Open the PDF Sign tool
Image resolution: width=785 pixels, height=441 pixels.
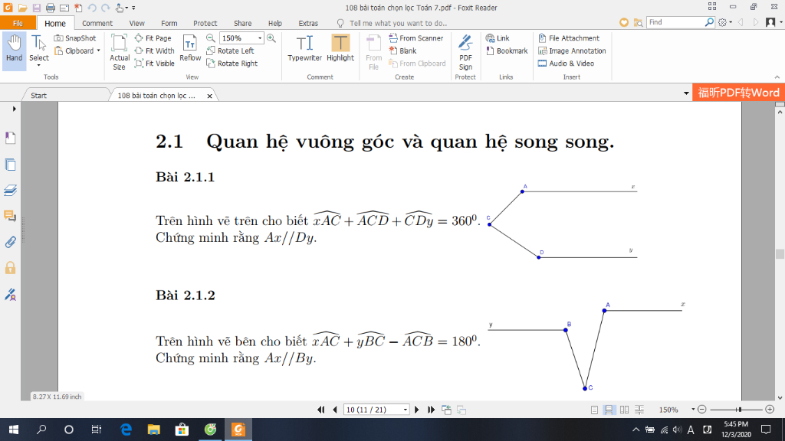[465, 52]
